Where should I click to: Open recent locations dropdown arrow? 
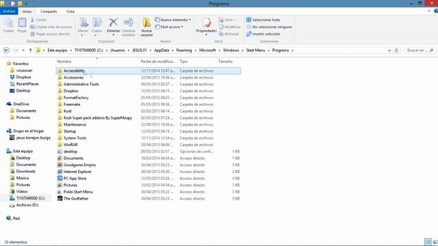coord(23,51)
